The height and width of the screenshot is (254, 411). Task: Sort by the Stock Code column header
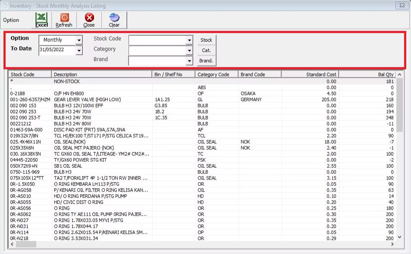coord(30,75)
